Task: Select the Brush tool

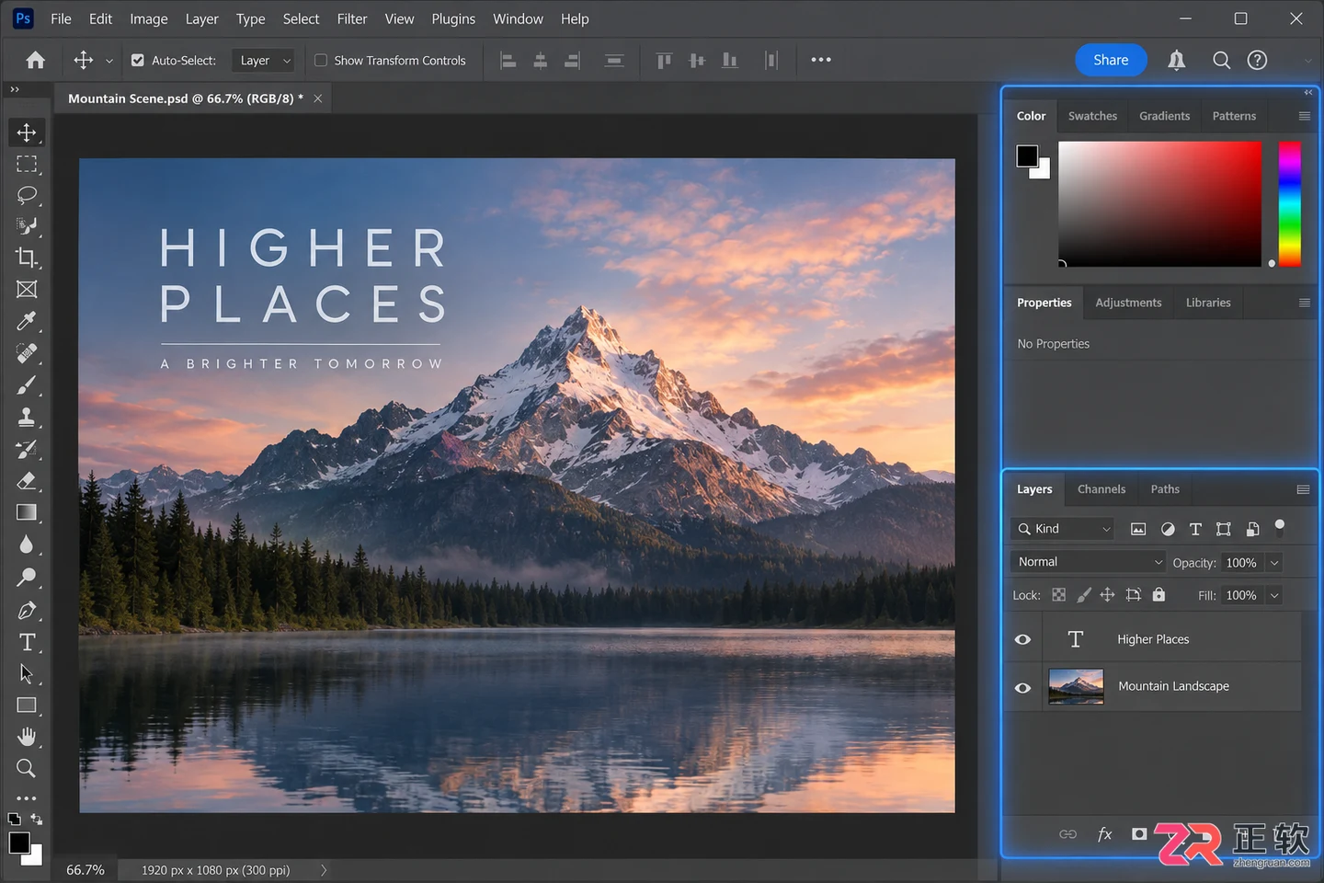Action: (27, 385)
